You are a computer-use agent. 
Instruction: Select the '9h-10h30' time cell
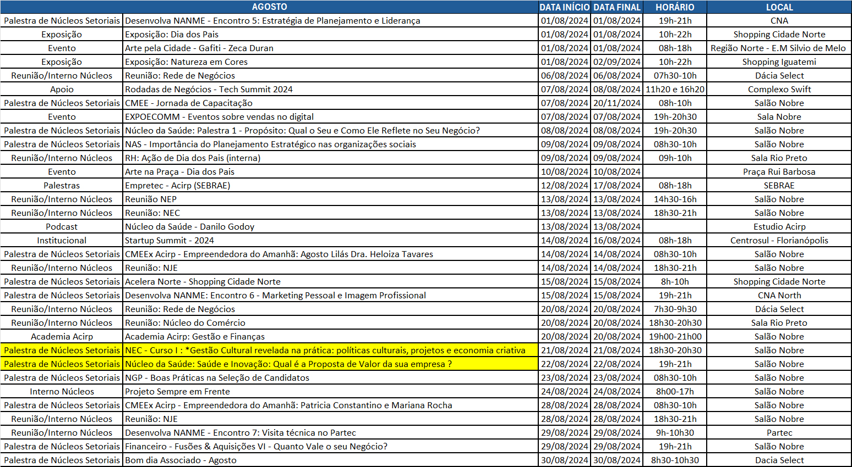tap(675, 432)
